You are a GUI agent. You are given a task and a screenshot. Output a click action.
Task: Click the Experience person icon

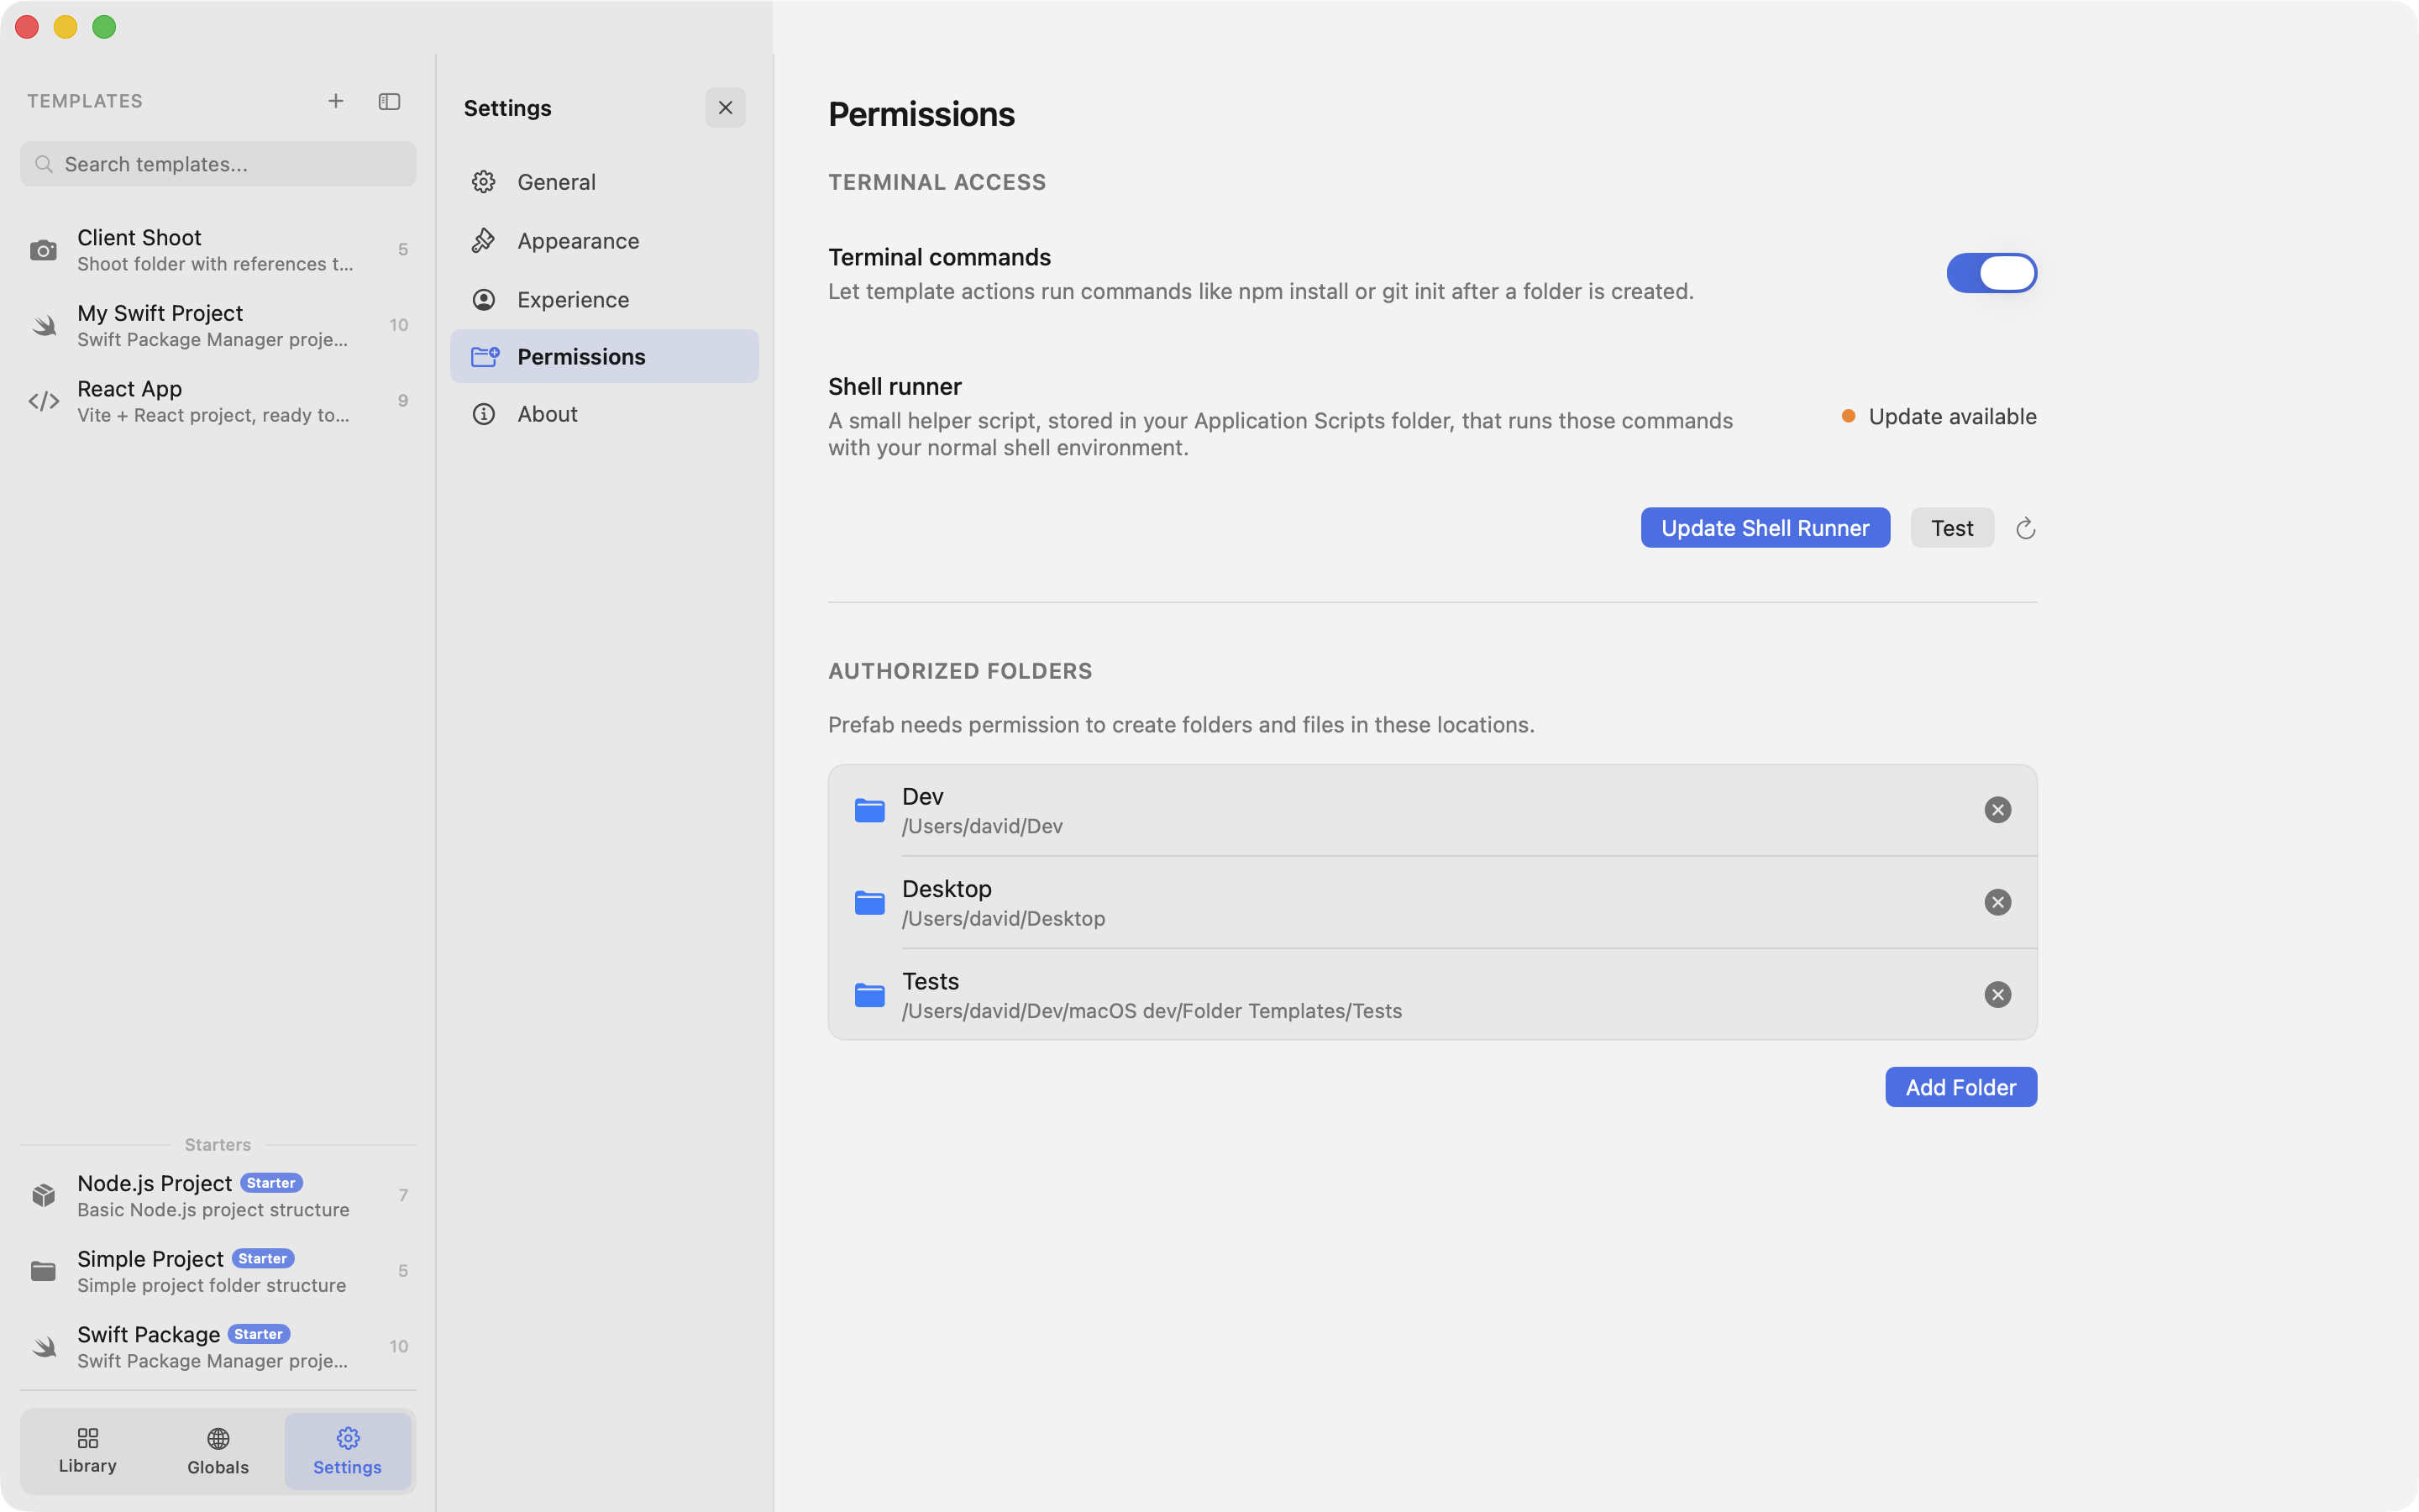tap(484, 299)
